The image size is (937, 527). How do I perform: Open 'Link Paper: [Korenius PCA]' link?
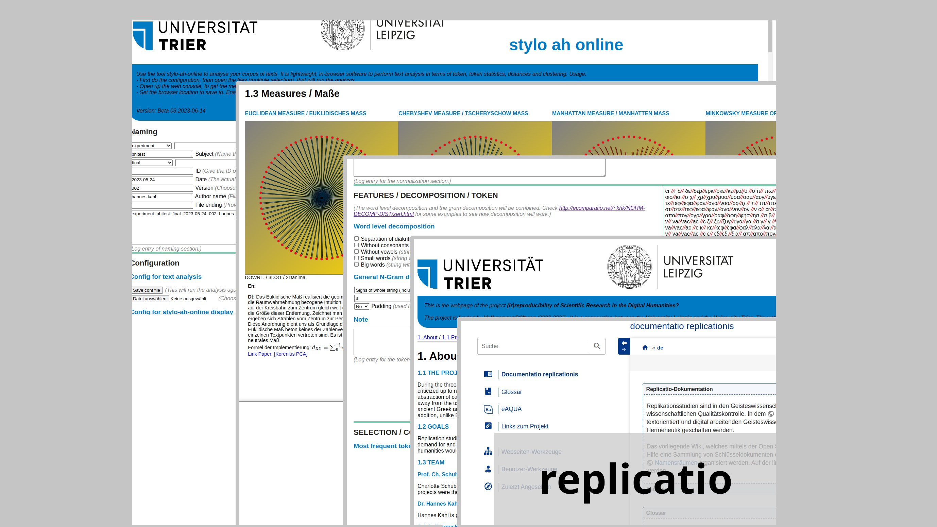[277, 354]
